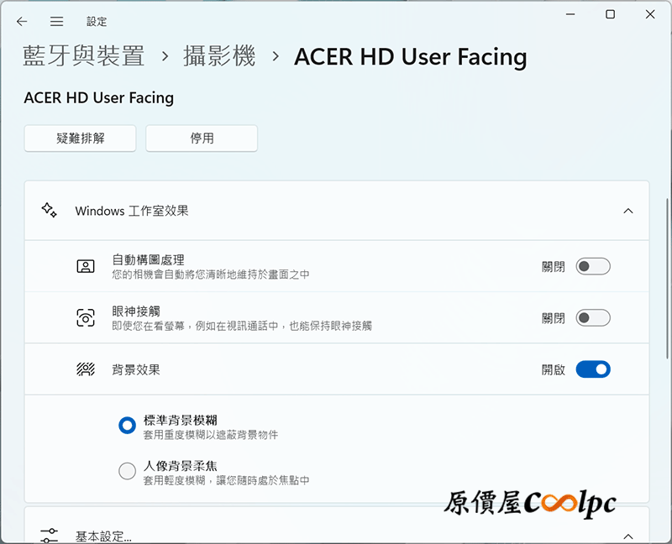Open the hamburger navigation menu
672x544 pixels.
tap(56, 22)
